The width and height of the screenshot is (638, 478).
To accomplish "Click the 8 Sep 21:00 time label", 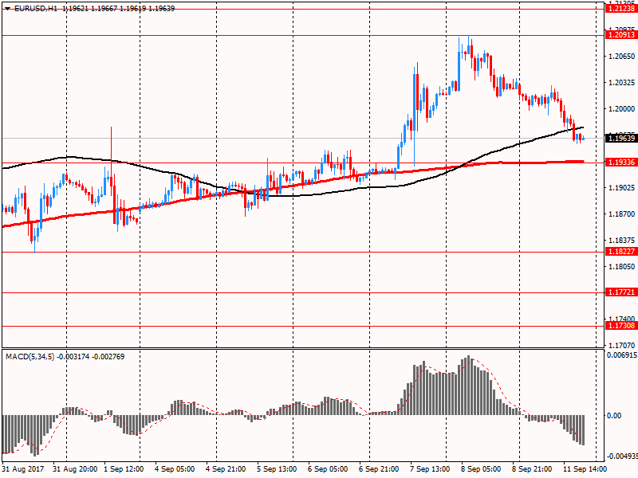I will [532, 469].
